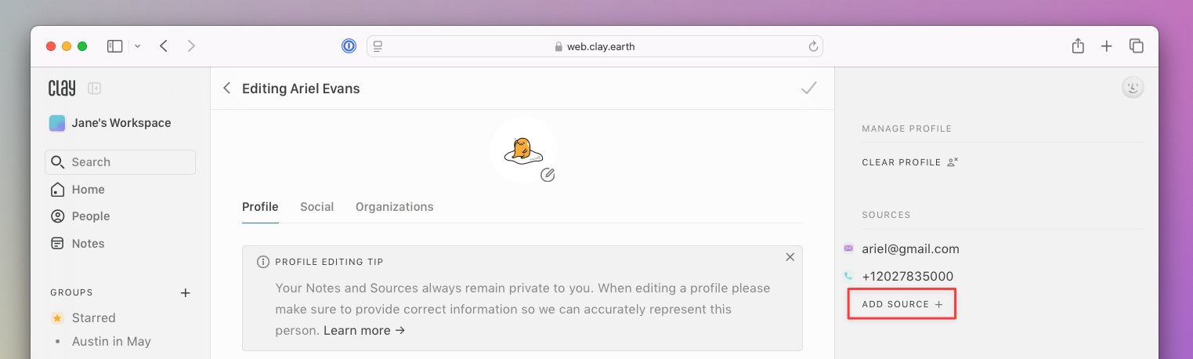Click the Add Source button
Screen dimensions: 1193x359
coord(902,304)
